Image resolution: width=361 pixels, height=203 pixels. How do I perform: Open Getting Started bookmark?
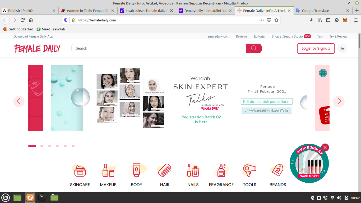[x=18, y=29]
